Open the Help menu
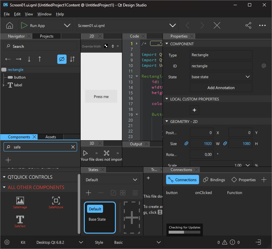This screenshot has height=249, width=272. pos(60,14)
